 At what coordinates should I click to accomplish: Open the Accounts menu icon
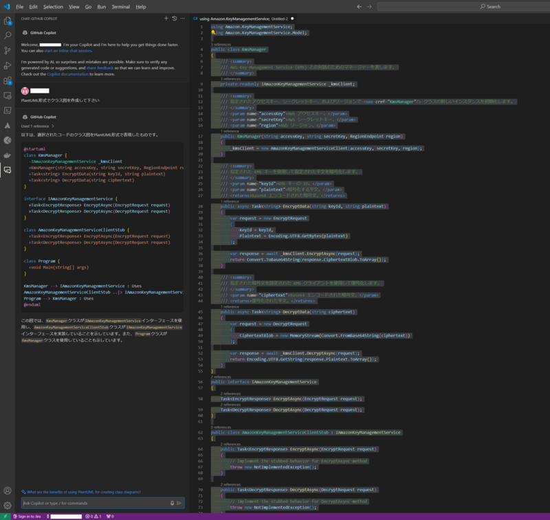pyautogui.click(x=8, y=490)
